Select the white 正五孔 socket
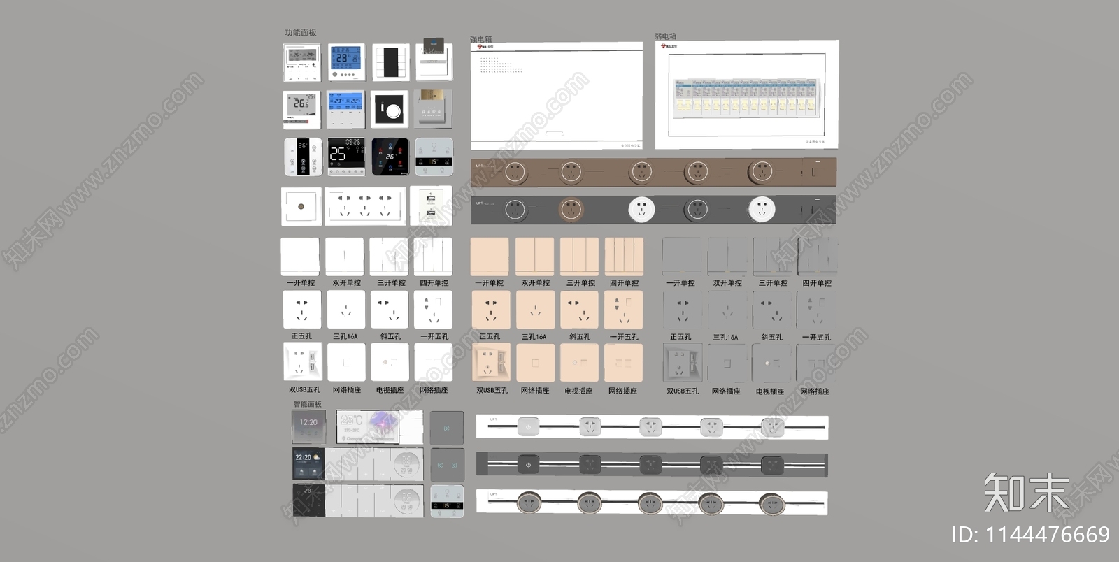Screen dimensions: 1119x562 click(x=302, y=310)
